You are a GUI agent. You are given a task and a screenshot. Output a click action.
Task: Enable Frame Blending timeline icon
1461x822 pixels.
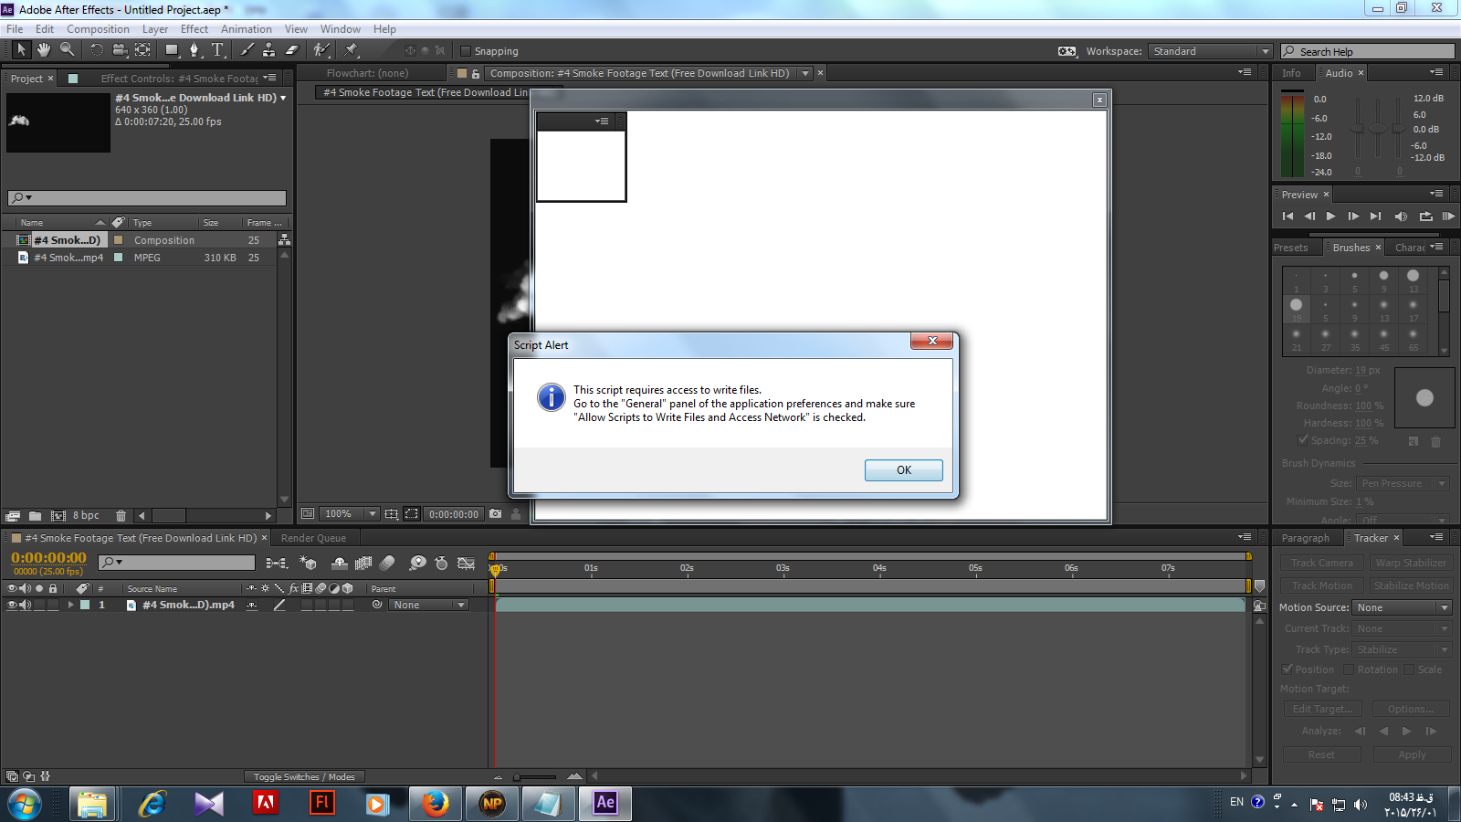[x=363, y=564]
